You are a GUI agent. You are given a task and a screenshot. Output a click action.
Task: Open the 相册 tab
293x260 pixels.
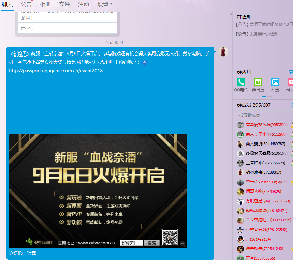(x=45, y=4)
